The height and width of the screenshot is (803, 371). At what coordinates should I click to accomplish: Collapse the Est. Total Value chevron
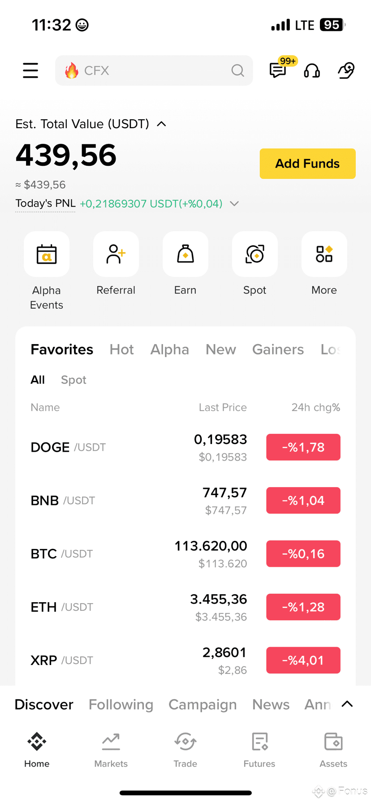[x=162, y=124]
